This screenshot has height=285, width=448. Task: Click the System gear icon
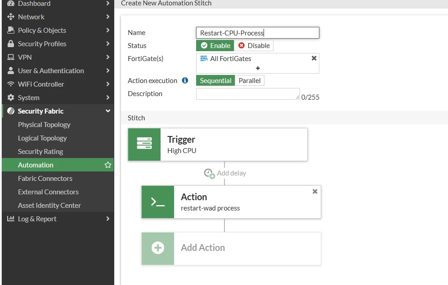[x=11, y=97]
